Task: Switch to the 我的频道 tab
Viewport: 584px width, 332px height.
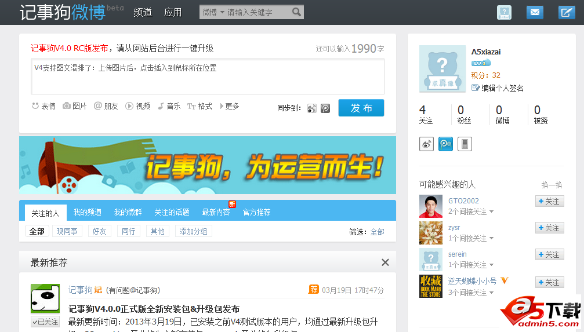Action: coord(88,212)
